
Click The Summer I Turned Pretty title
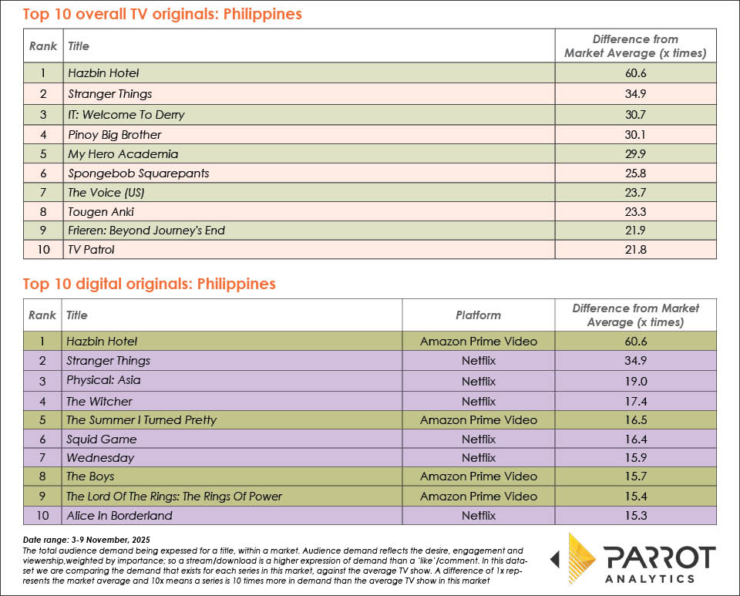141,420
